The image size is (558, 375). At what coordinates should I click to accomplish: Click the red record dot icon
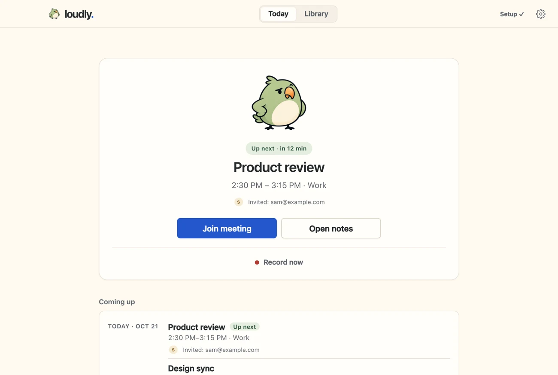(257, 262)
